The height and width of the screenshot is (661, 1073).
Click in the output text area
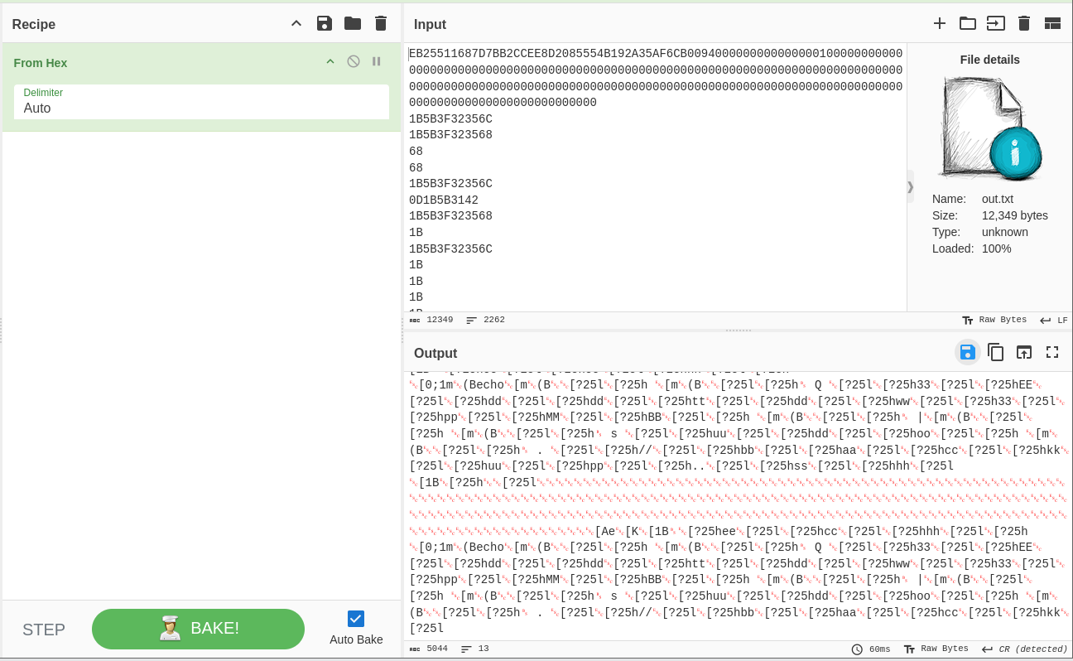tap(737, 505)
